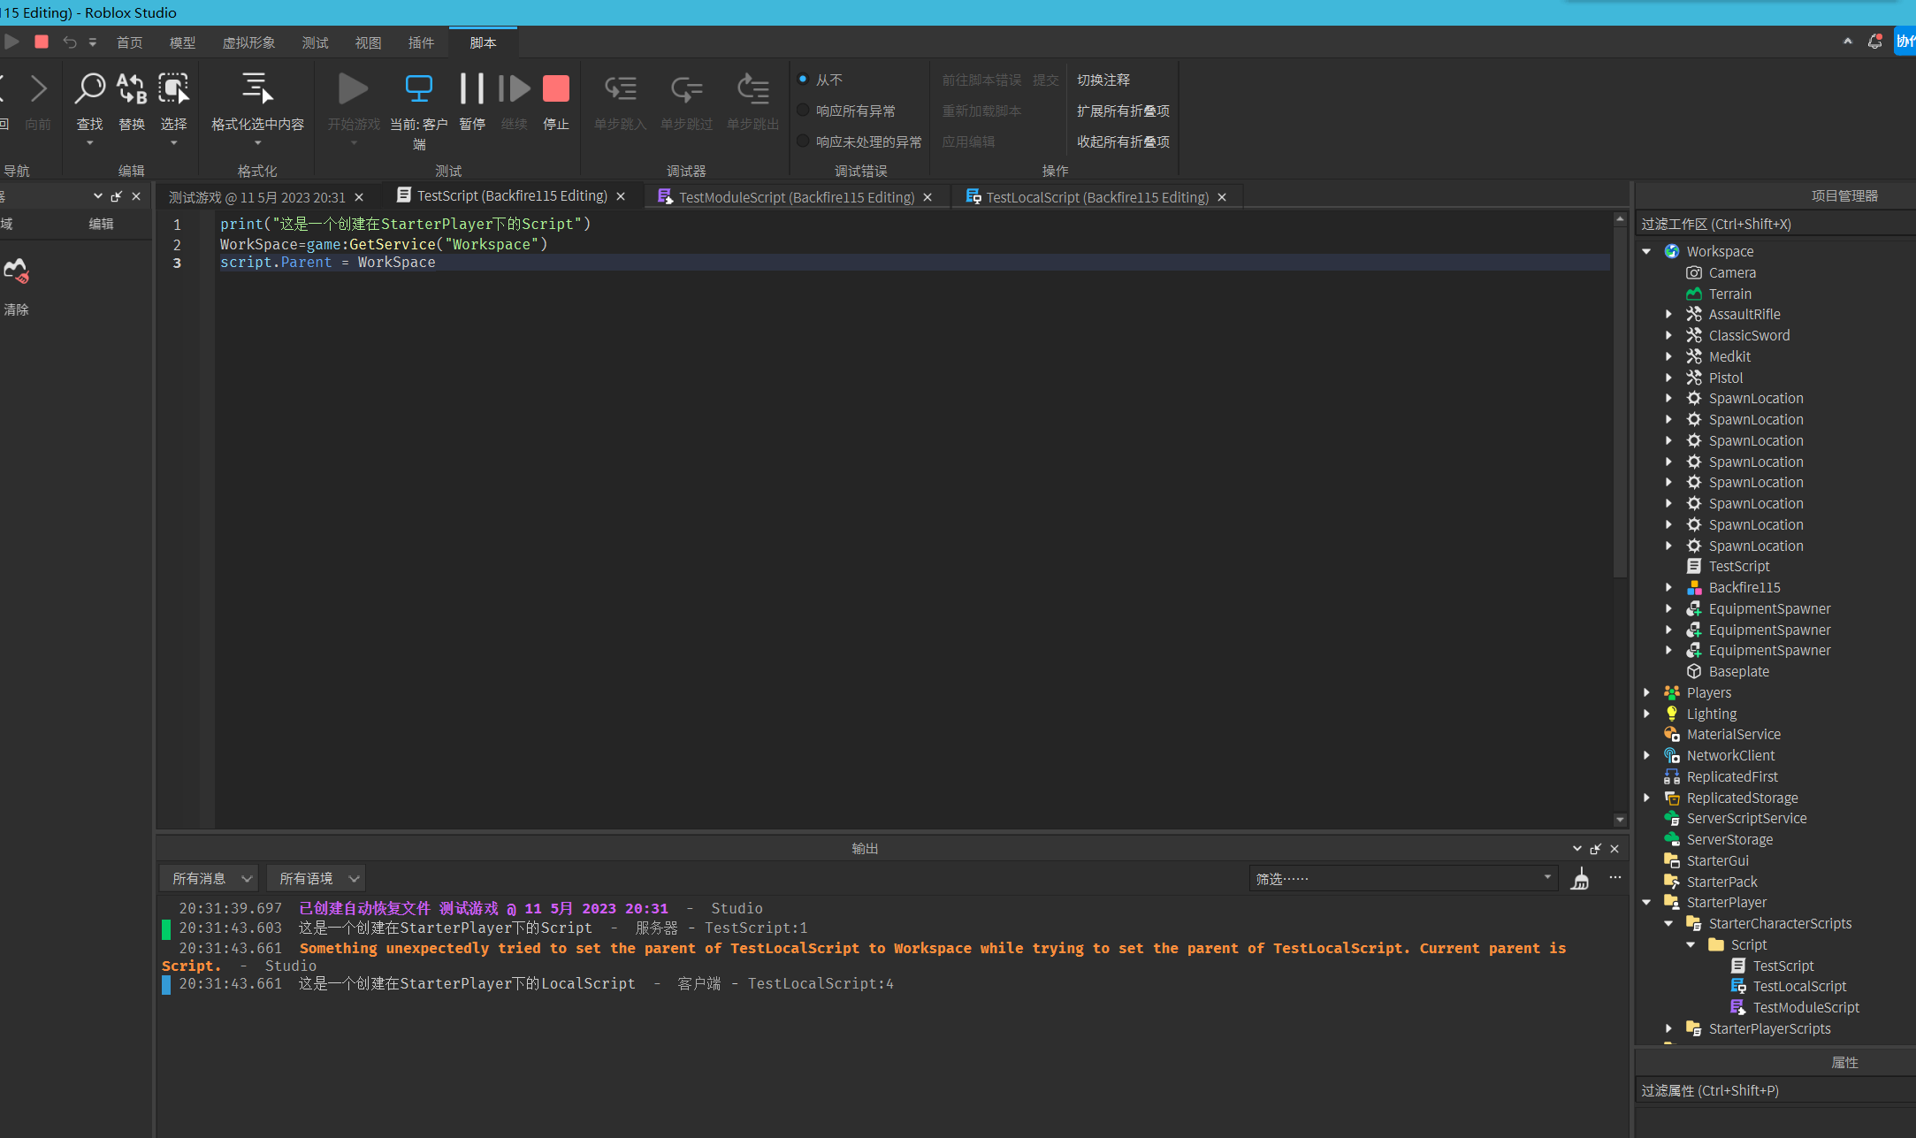Viewport: 1916px width, 1138px height.
Task: Click the Step Into (单步跳入) icon
Action: click(x=621, y=89)
